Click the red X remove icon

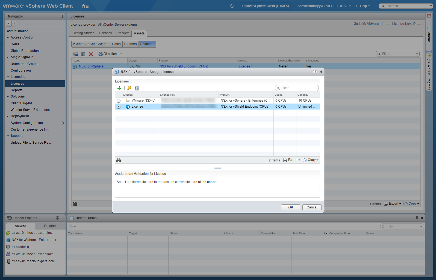pyautogui.click(x=91, y=54)
